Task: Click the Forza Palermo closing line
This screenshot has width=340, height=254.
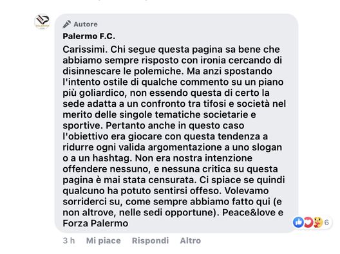Action: tap(95, 223)
